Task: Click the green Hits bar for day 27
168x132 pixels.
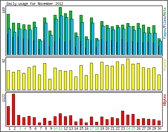Action: (144, 29)
